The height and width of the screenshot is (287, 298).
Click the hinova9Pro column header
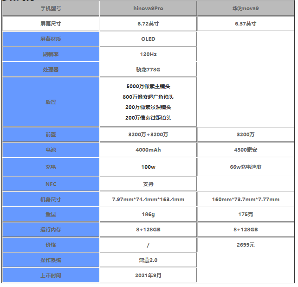point(148,8)
